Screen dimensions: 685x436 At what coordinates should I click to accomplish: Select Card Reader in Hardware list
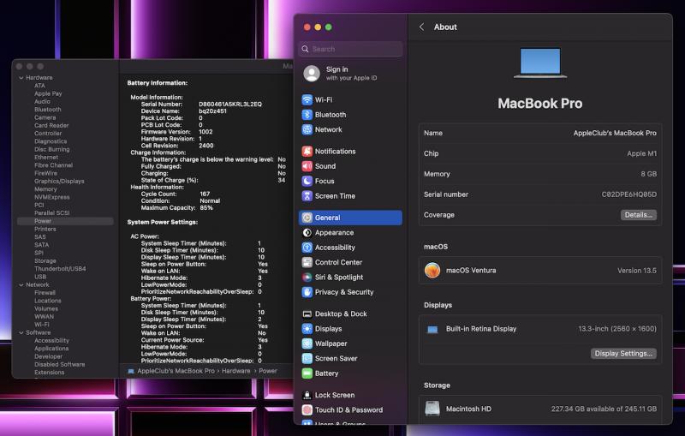click(51, 125)
